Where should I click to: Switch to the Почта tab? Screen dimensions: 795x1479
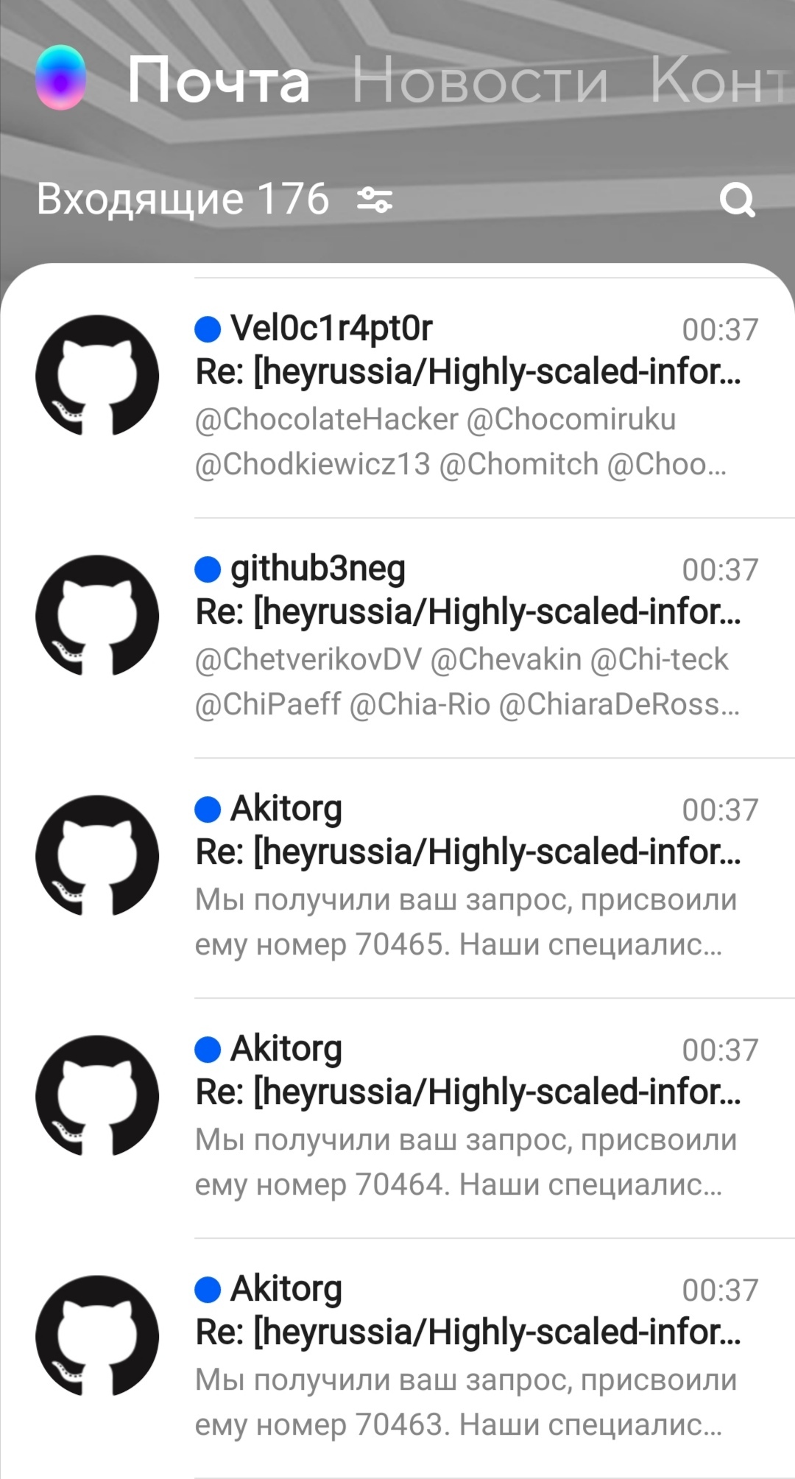pyautogui.click(x=219, y=80)
